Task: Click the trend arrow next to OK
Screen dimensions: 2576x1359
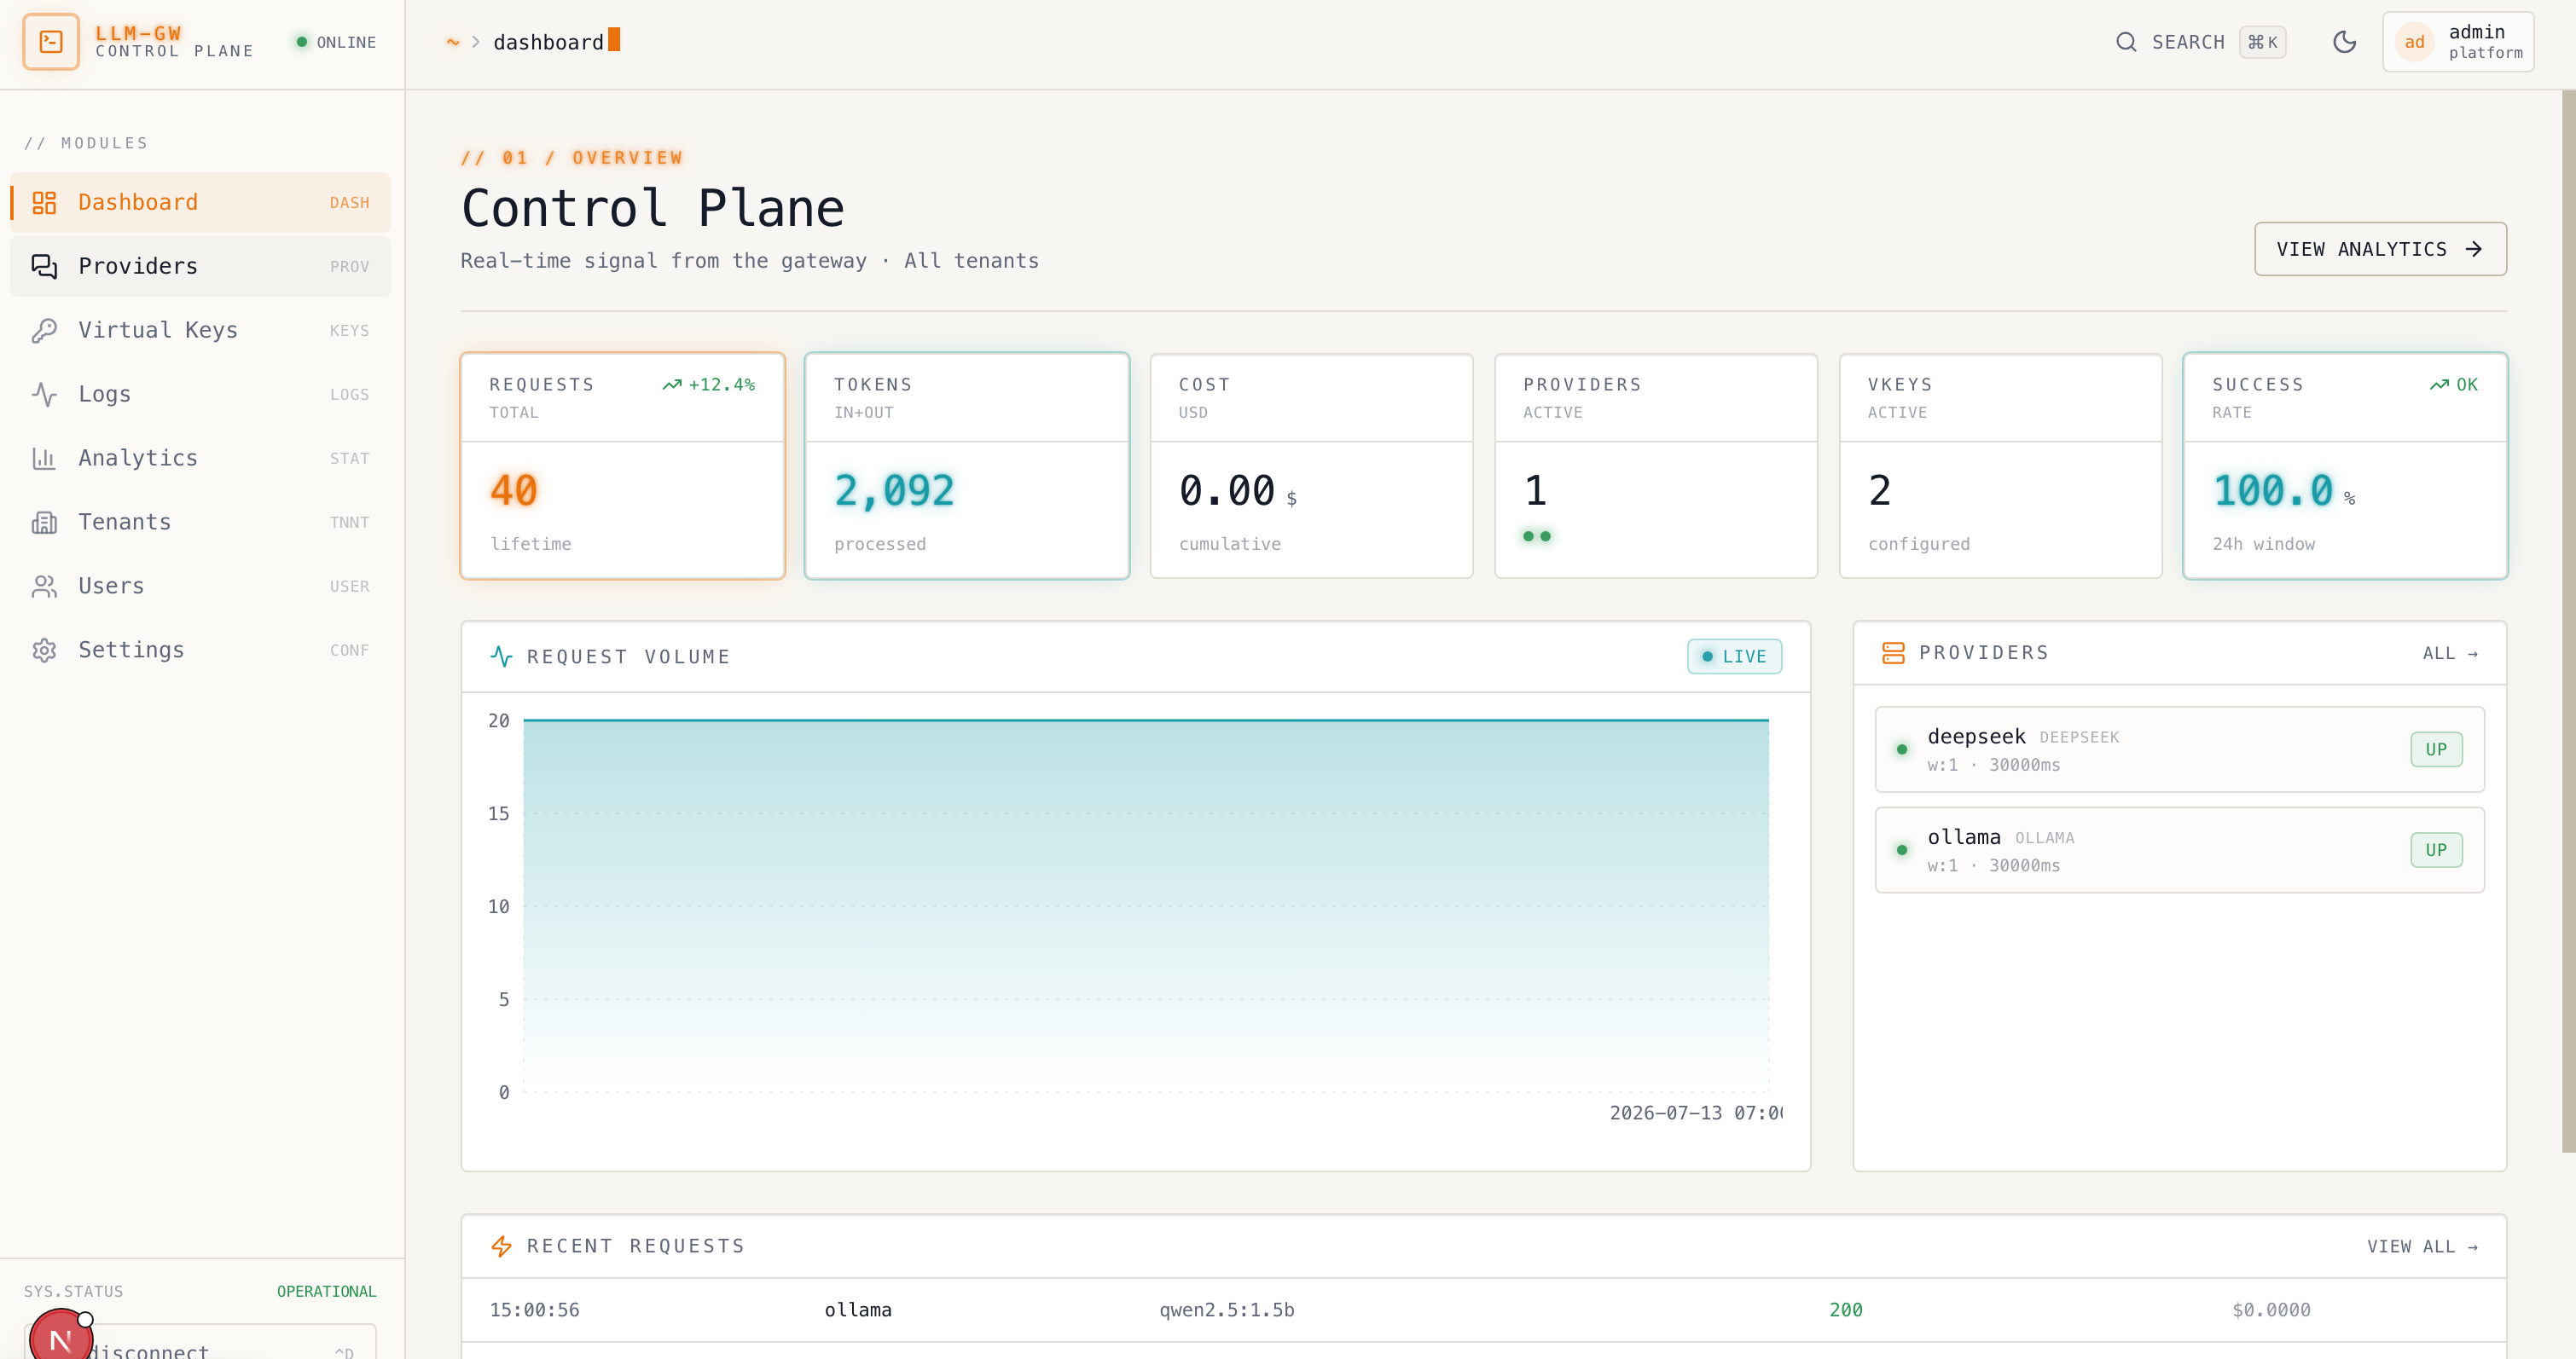Action: tap(2440, 385)
